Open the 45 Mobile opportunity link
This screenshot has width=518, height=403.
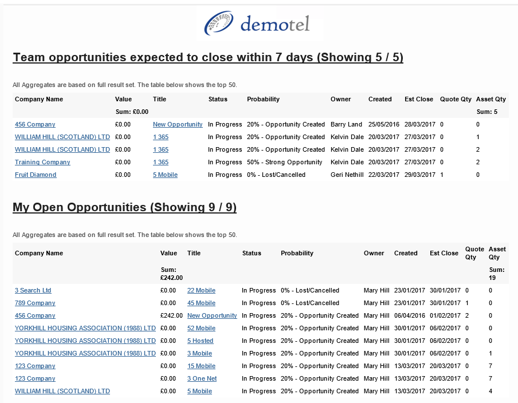click(x=201, y=303)
